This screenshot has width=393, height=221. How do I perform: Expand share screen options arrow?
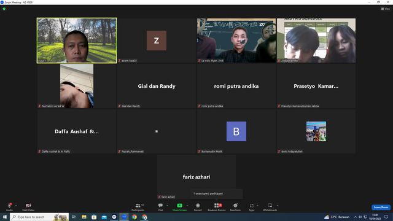pyautogui.click(x=187, y=206)
